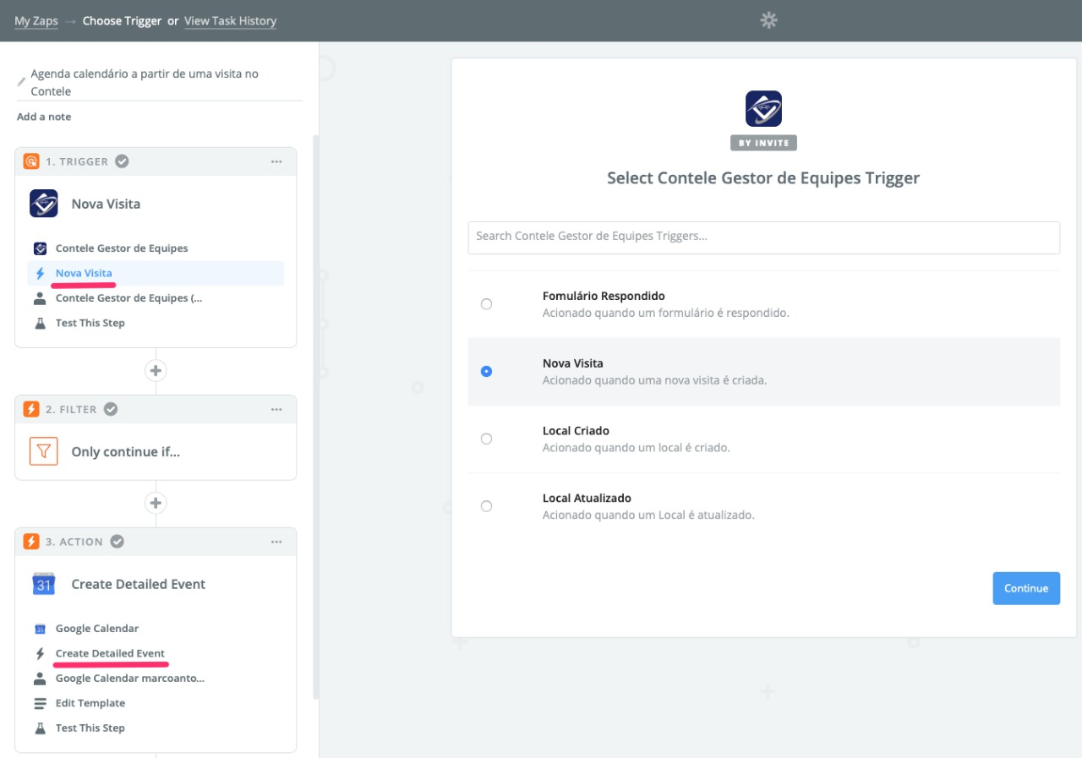Select Local Criado radio button
1082x758 pixels.
(x=486, y=439)
